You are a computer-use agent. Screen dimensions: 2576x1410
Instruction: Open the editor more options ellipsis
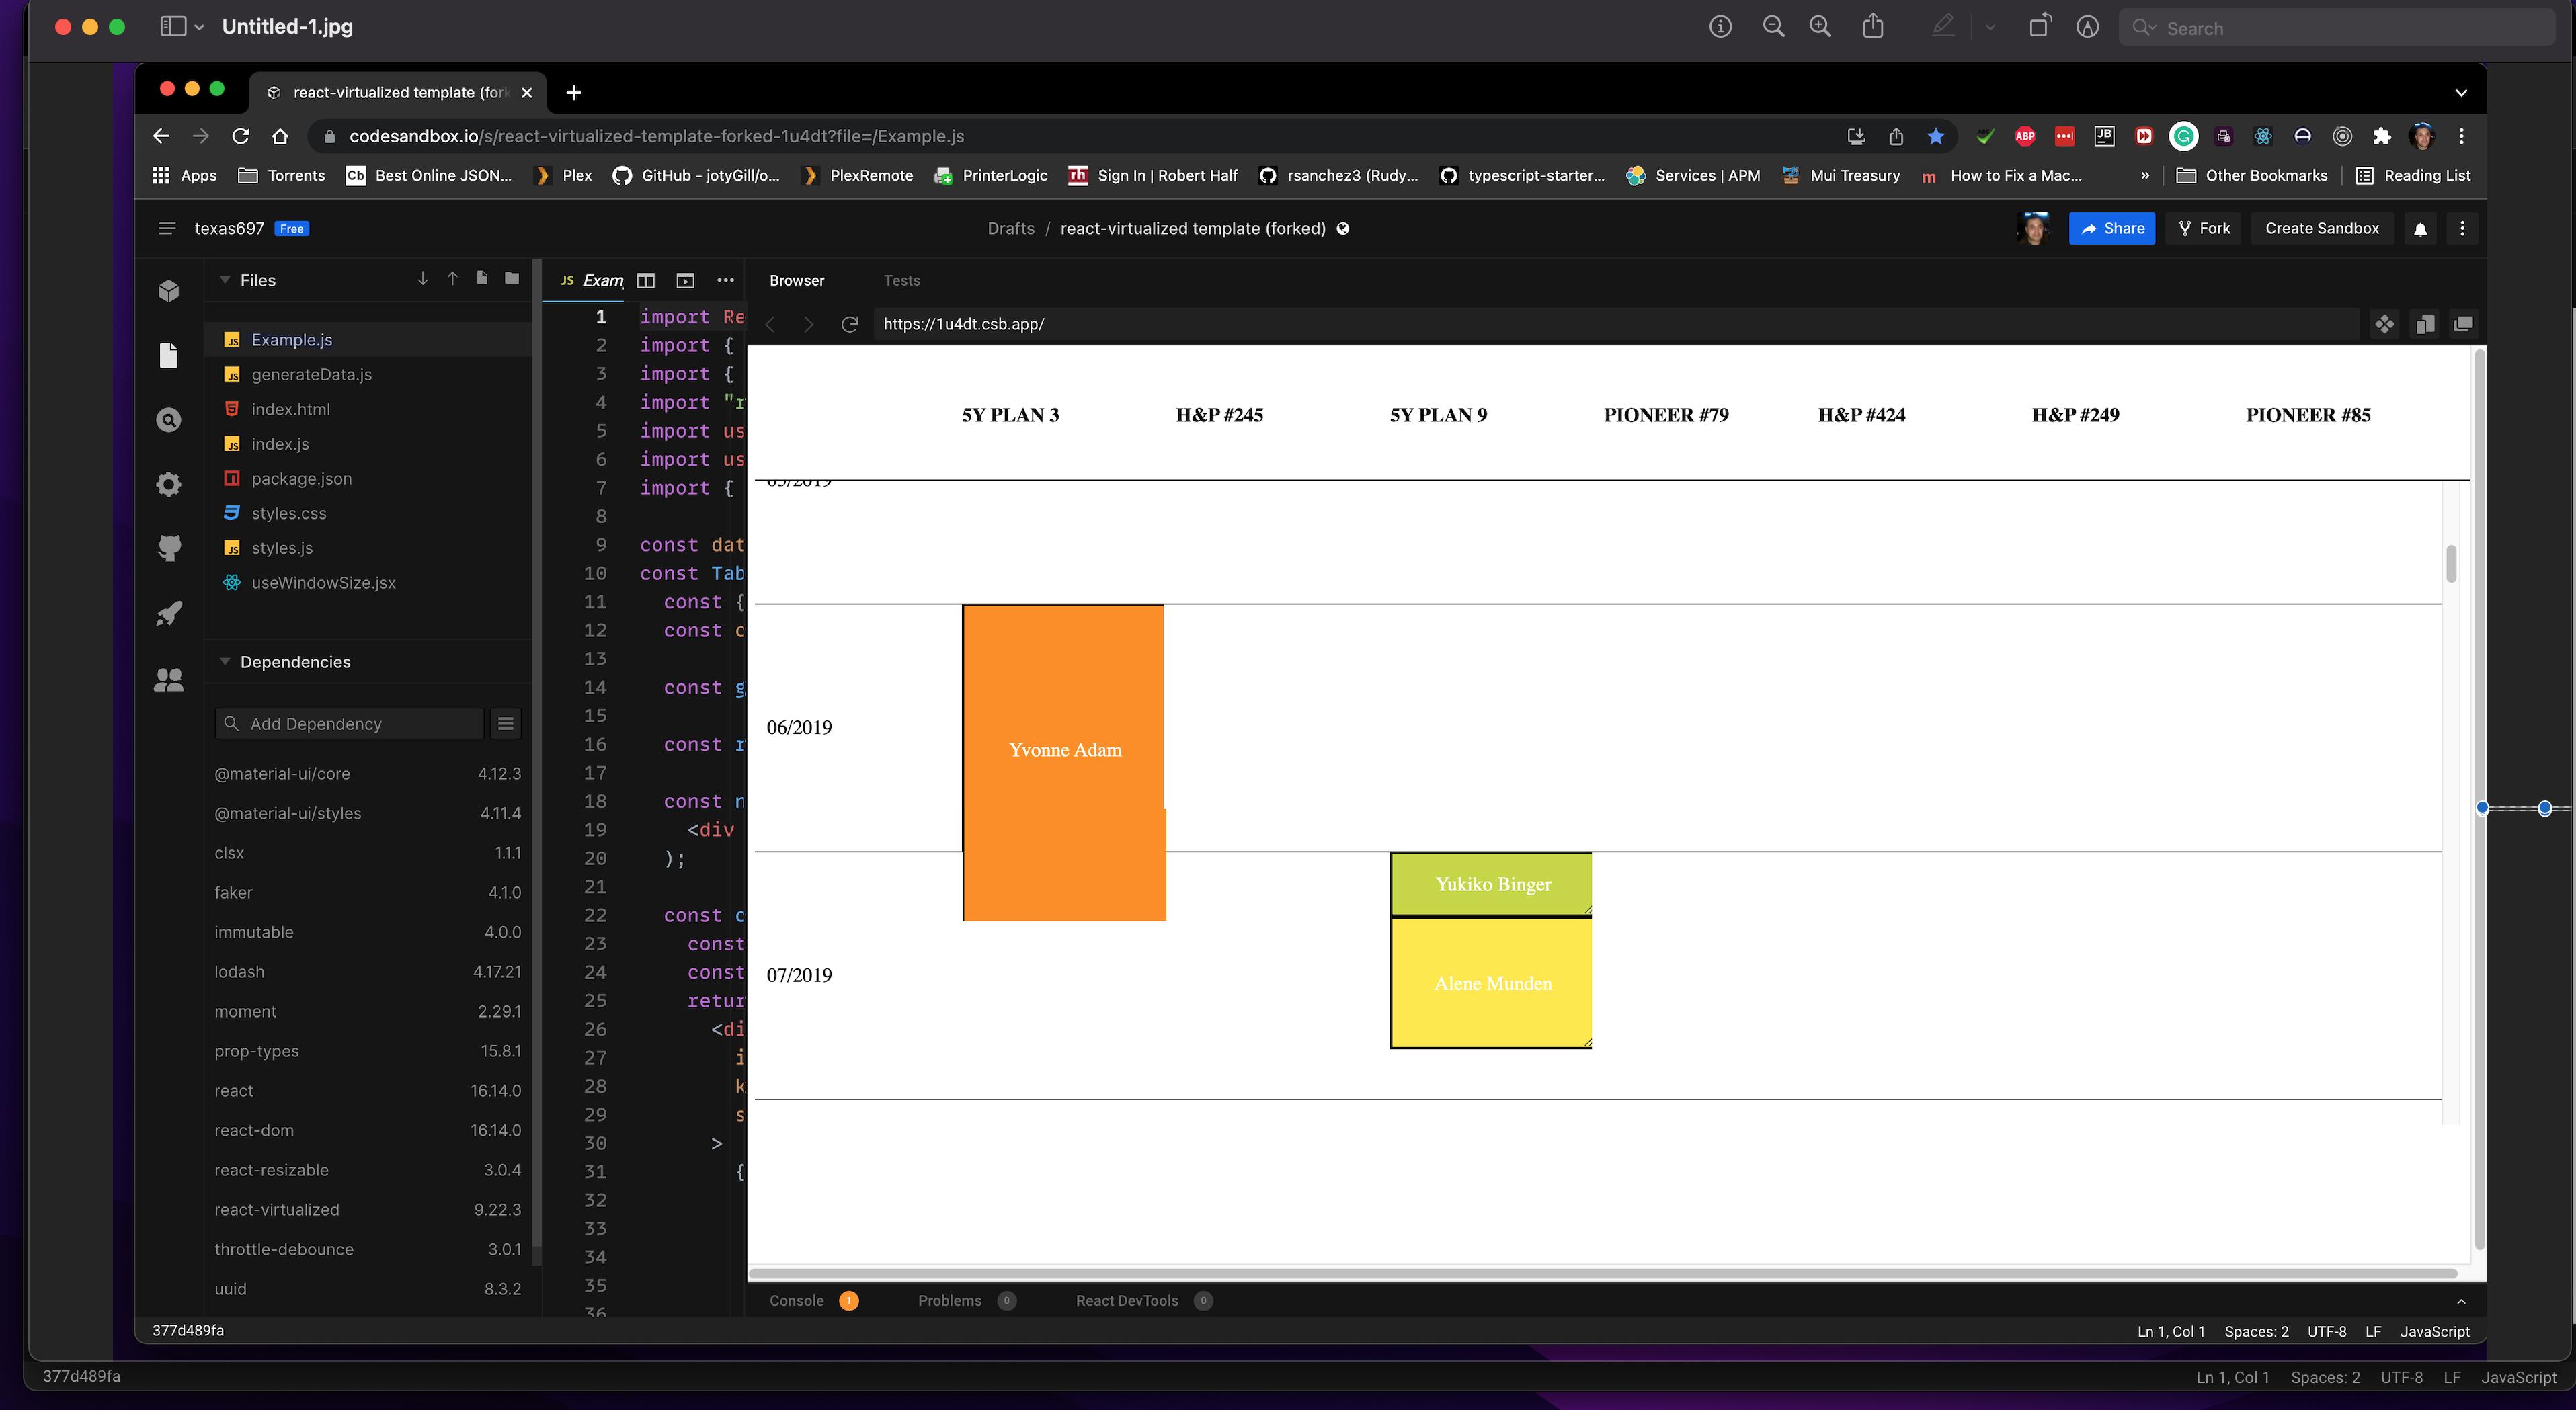coord(726,280)
